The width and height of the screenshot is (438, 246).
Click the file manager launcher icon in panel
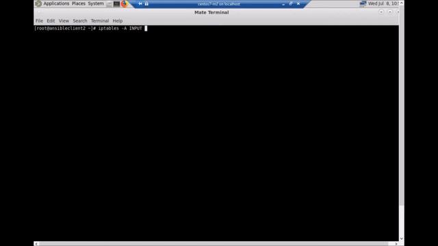[x=109, y=4]
